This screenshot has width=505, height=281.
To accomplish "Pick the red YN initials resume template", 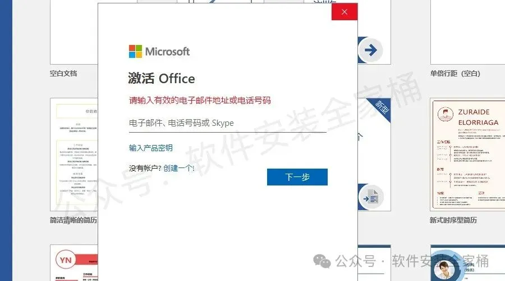I will coord(74,262).
